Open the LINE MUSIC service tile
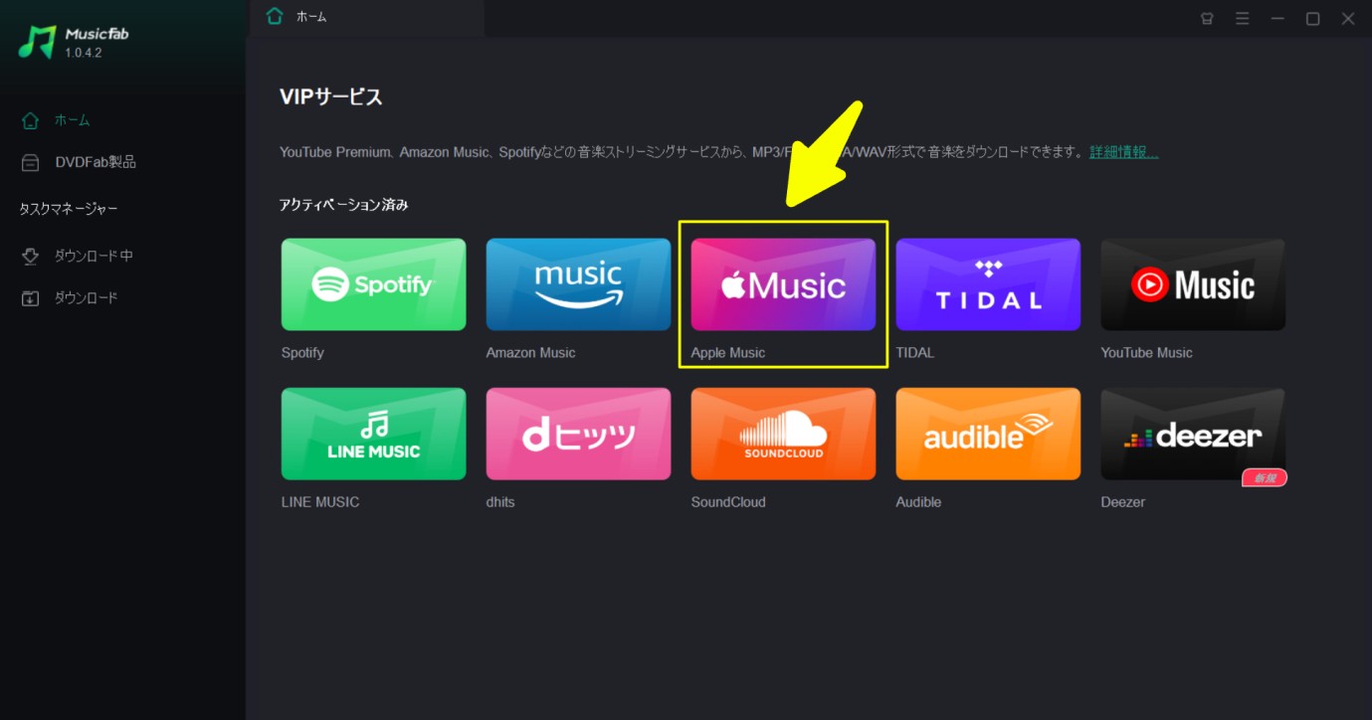The height and width of the screenshot is (720, 1372). click(x=373, y=434)
